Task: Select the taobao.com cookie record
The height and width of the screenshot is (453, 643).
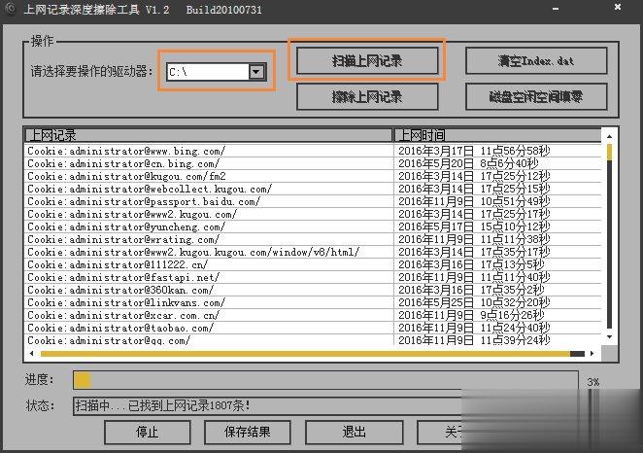Action: coord(122,328)
